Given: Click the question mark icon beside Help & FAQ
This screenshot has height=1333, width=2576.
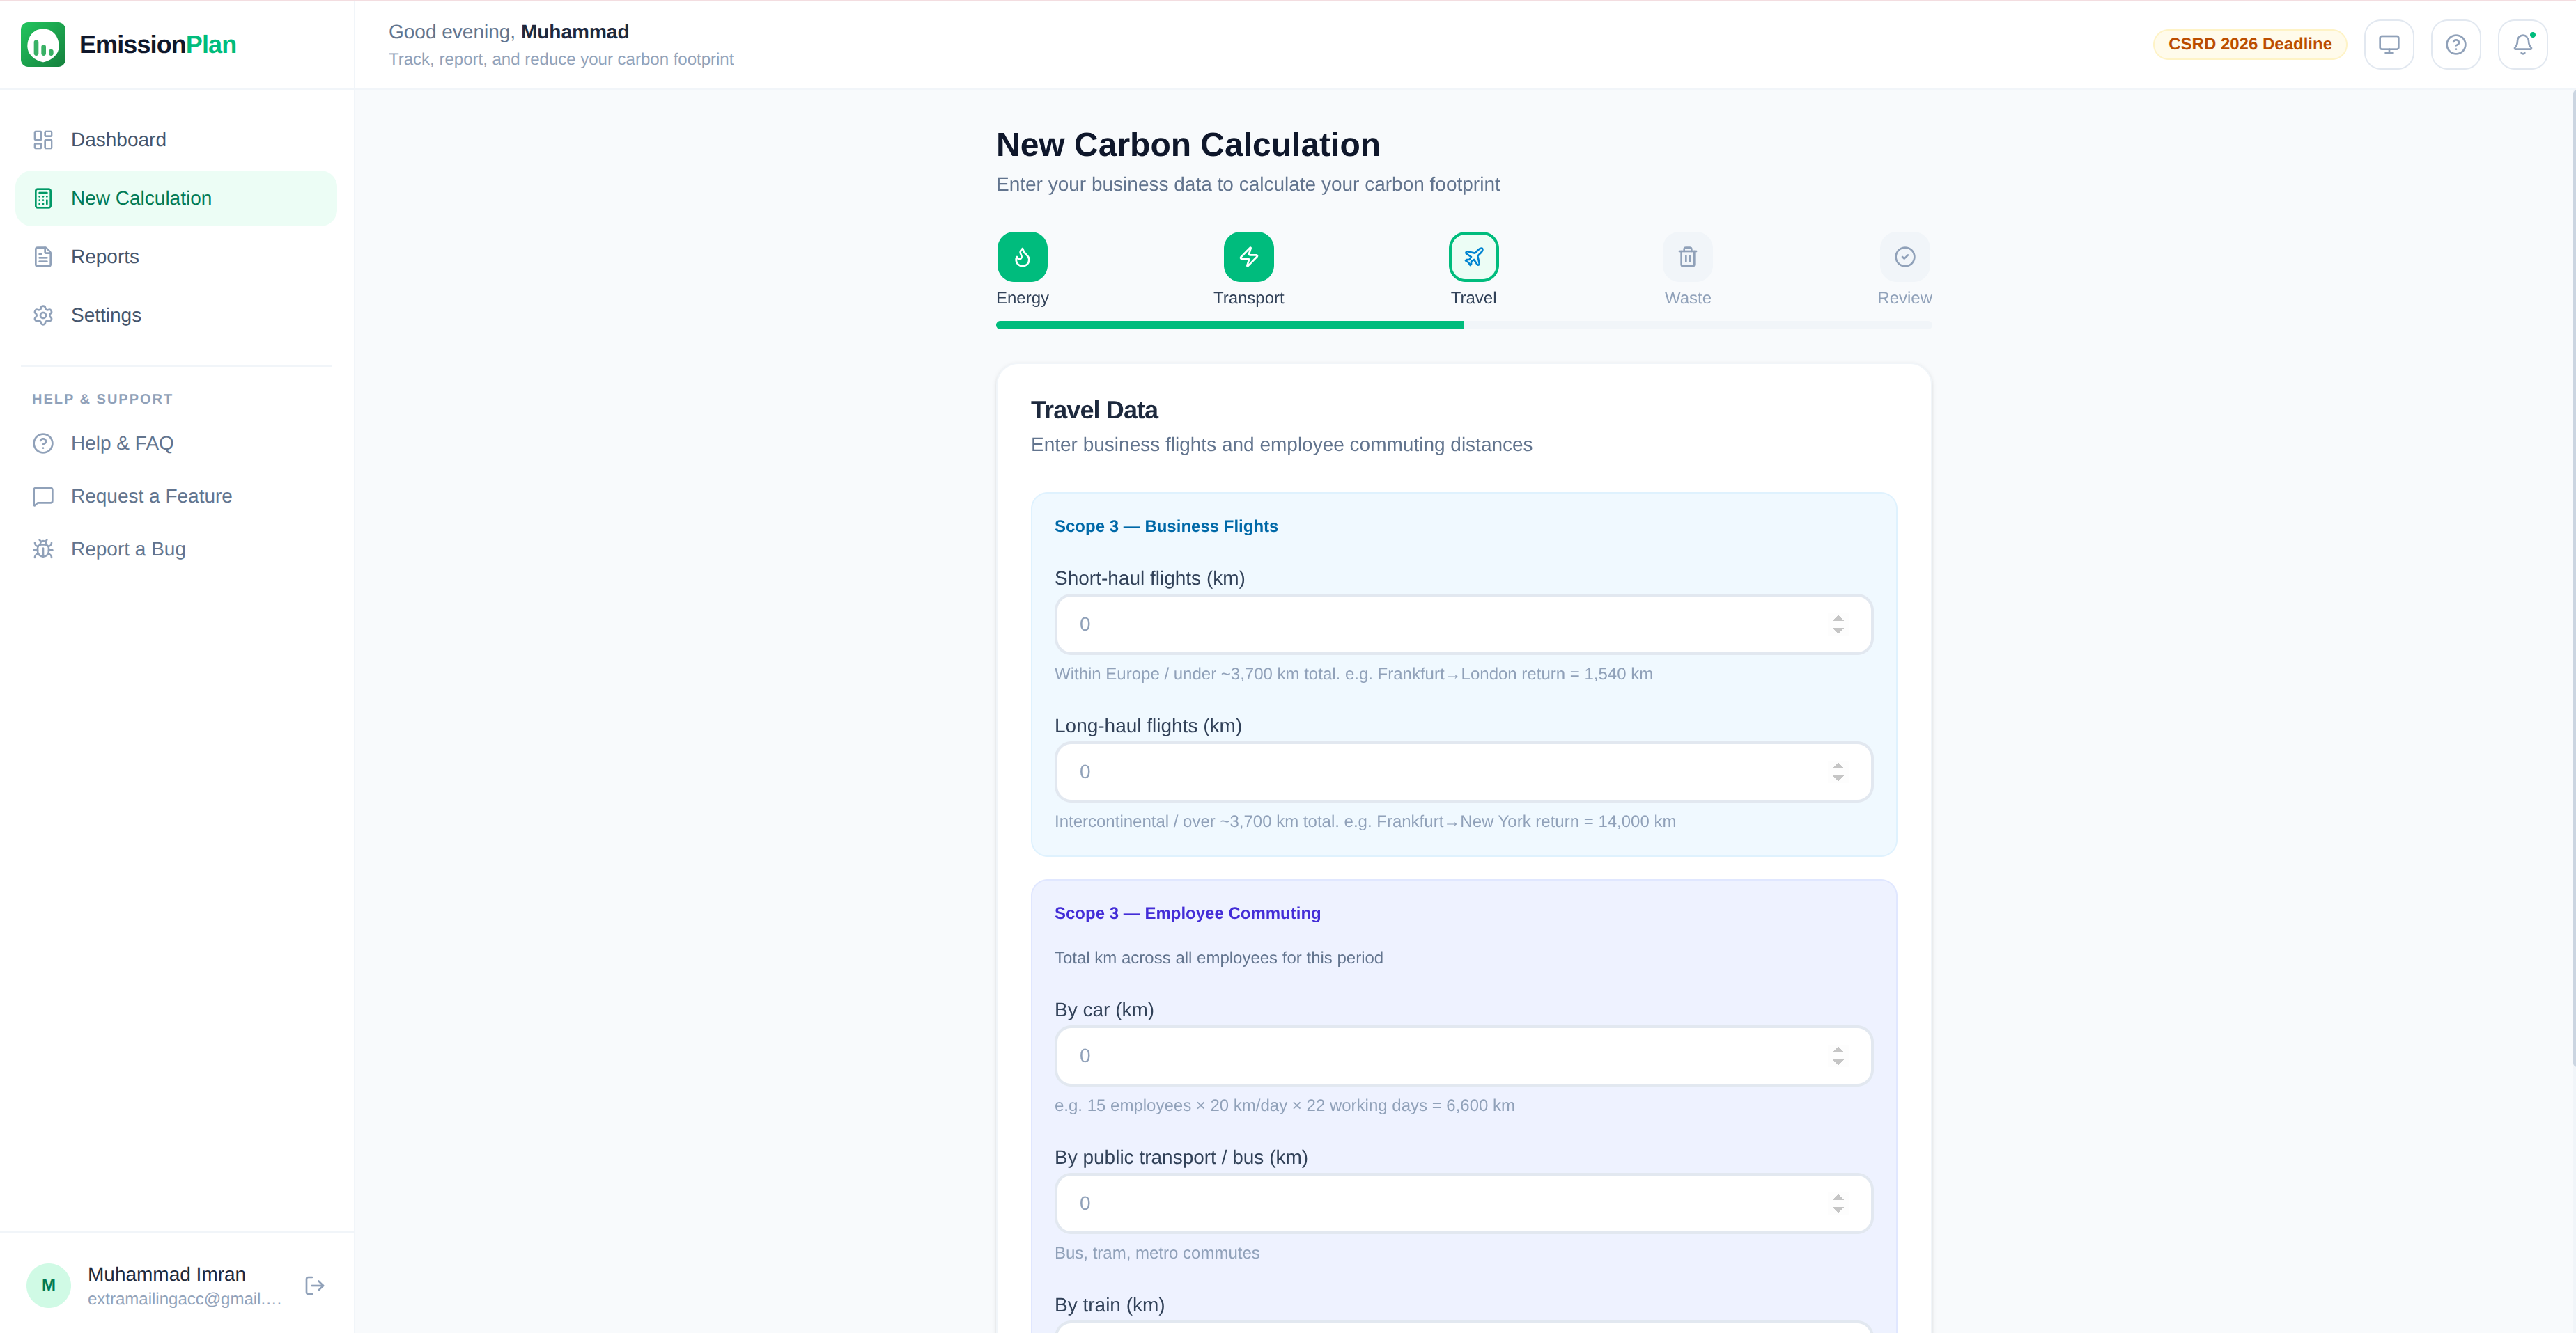Looking at the screenshot, I should (43, 443).
